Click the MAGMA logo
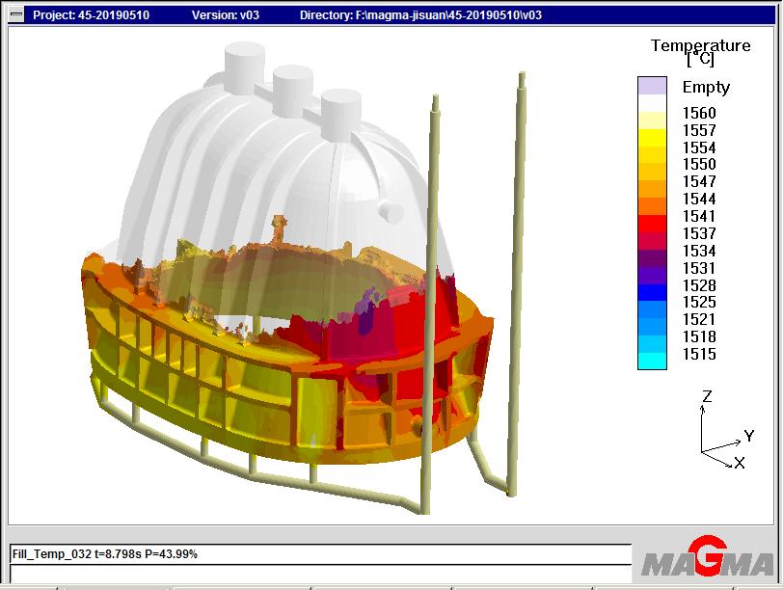The width and height of the screenshot is (783, 590). click(708, 557)
